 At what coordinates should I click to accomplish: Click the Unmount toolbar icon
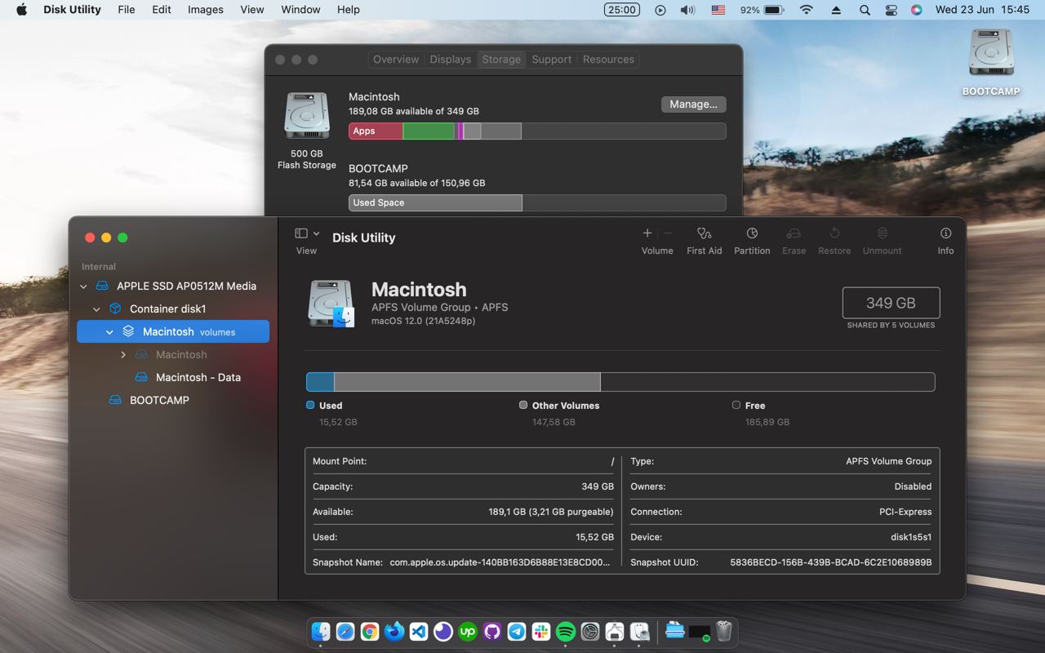(x=882, y=233)
